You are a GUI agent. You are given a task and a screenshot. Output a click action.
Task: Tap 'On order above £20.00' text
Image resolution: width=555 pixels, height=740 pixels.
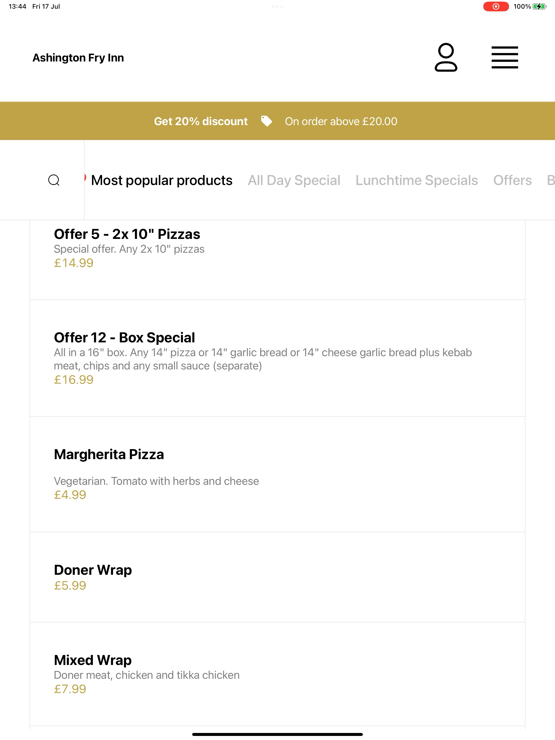point(341,121)
